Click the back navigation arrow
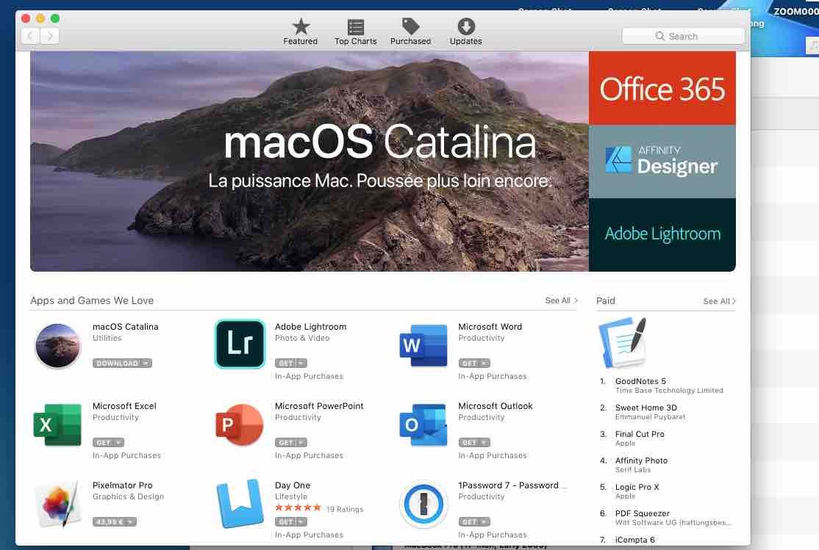Screen dimensions: 819x550 tap(30, 36)
